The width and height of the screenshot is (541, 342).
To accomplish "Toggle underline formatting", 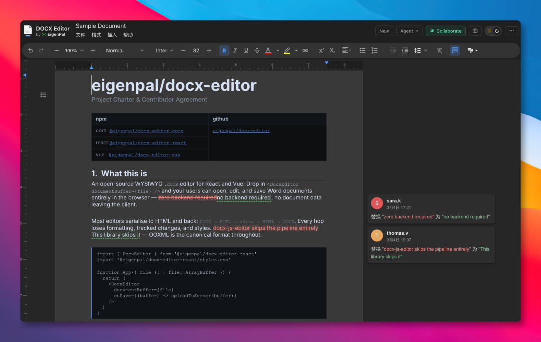I will (x=246, y=51).
